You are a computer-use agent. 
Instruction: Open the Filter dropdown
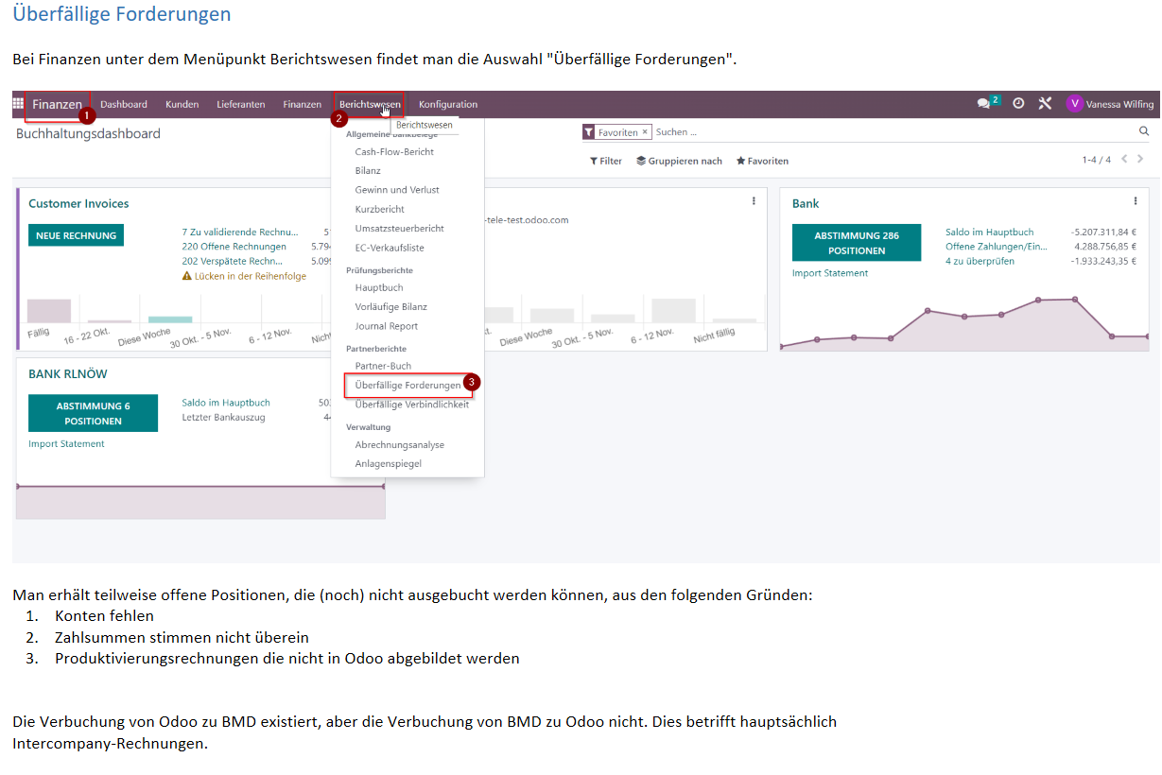tap(606, 161)
